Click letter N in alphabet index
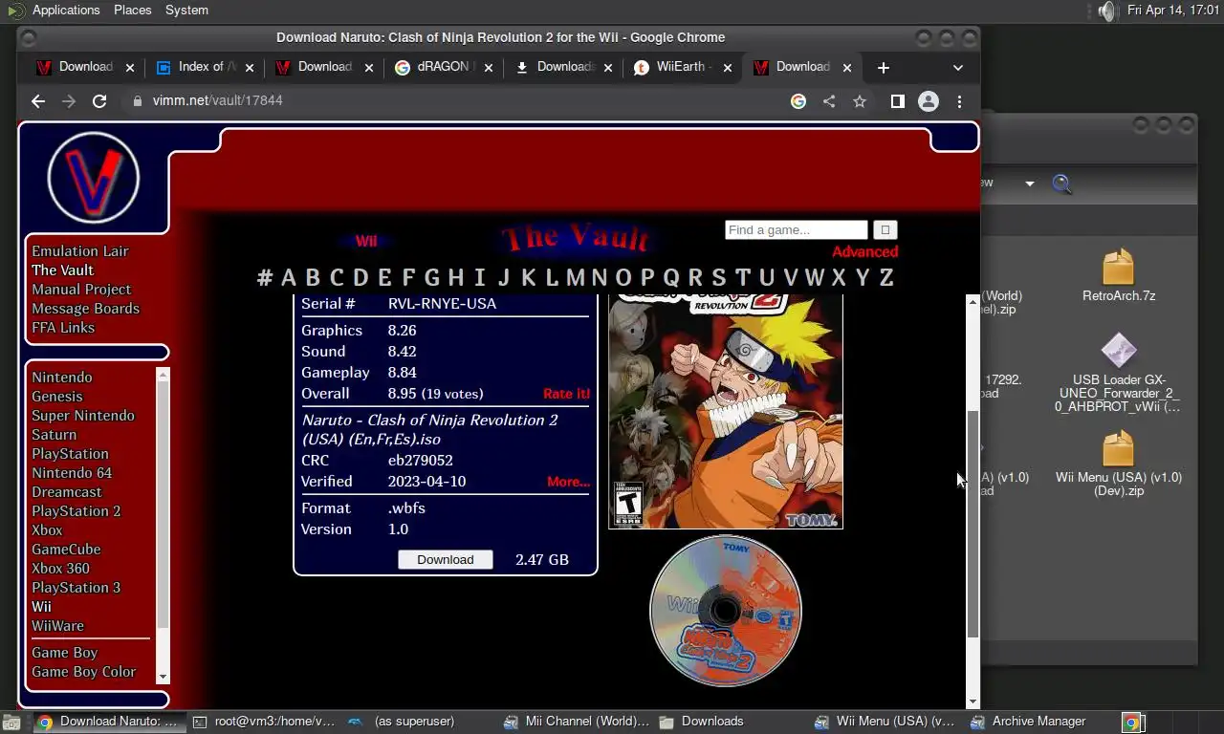 coord(600,277)
